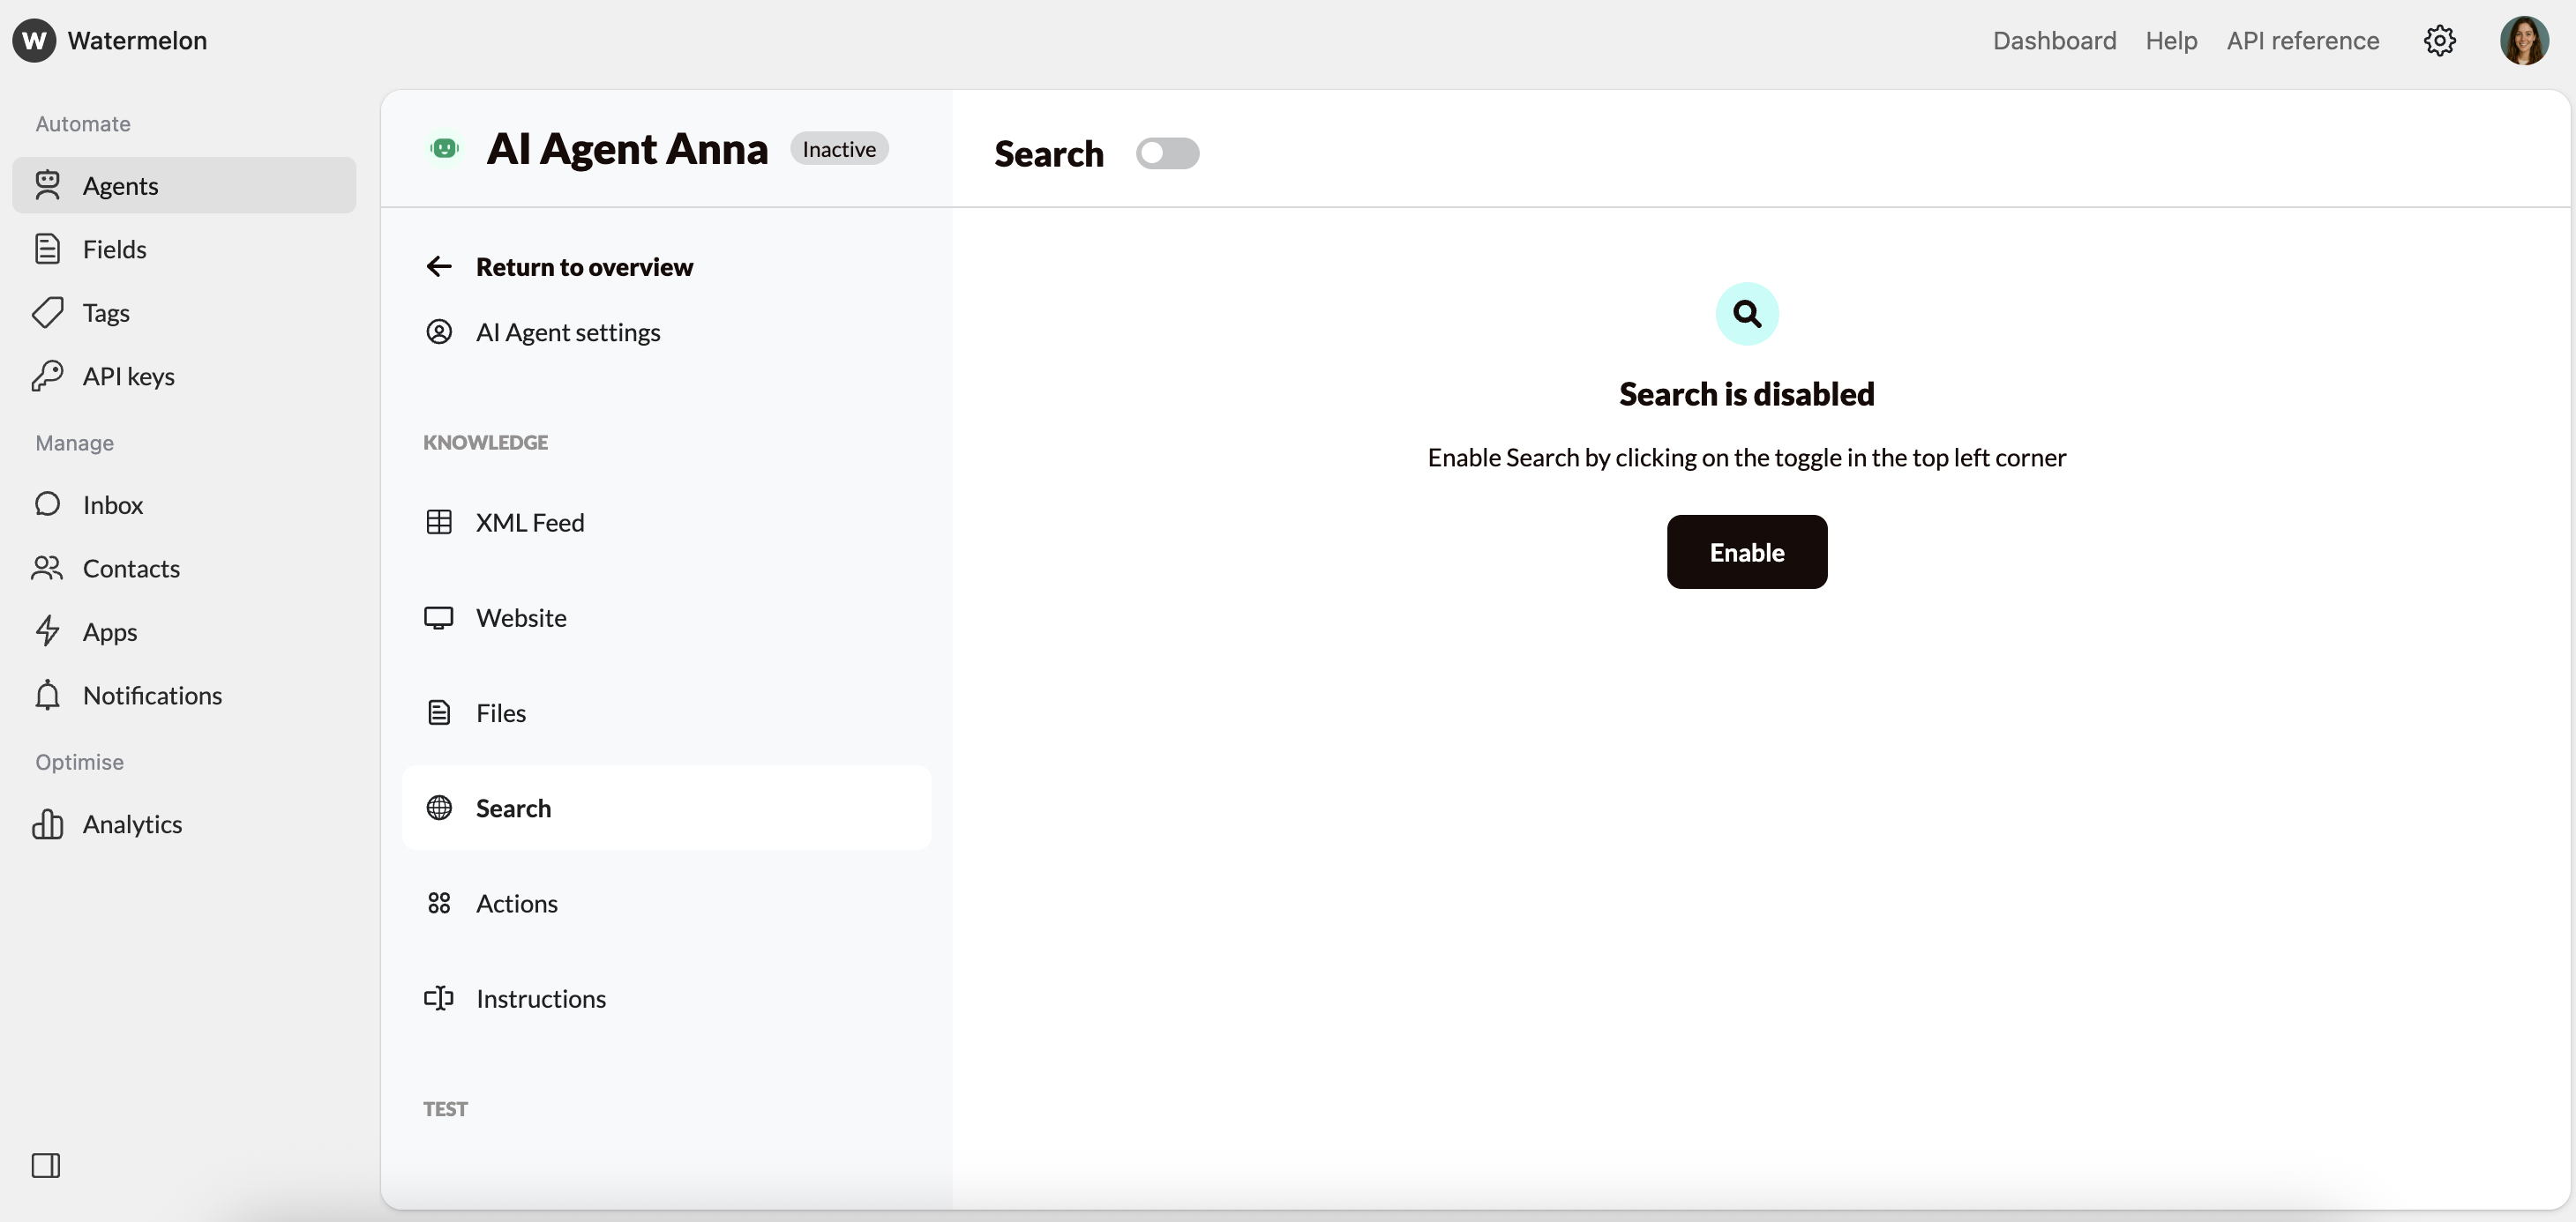Click the Enable button
This screenshot has width=2576, height=1222.
[1746, 552]
